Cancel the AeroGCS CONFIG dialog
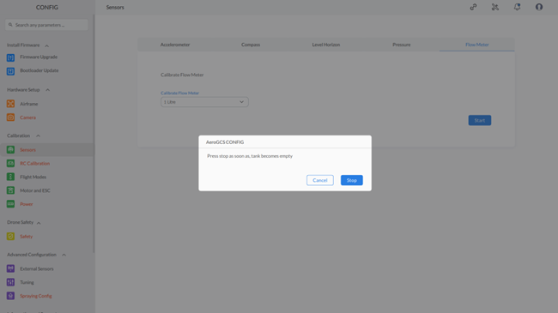 320,180
